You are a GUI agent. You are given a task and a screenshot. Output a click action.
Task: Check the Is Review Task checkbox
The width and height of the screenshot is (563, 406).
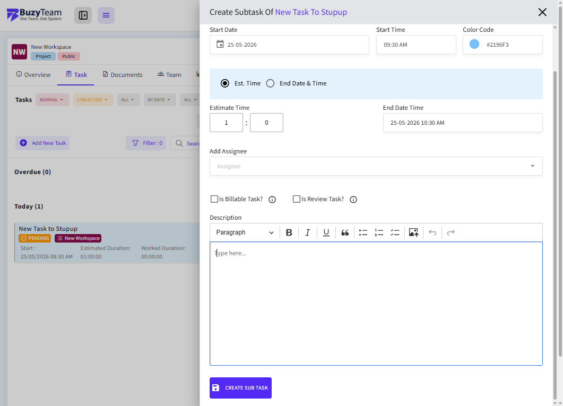click(x=297, y=199)
